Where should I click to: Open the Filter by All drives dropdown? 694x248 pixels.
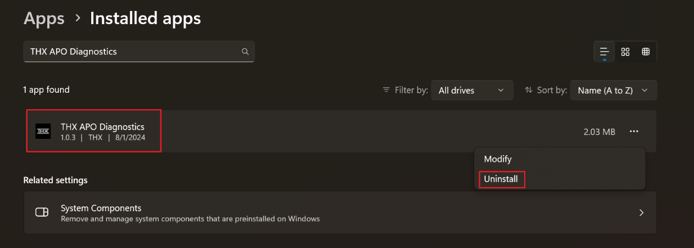[472, 90]
